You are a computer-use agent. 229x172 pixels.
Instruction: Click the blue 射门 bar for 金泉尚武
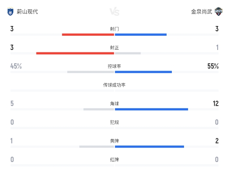pos(141,34)
